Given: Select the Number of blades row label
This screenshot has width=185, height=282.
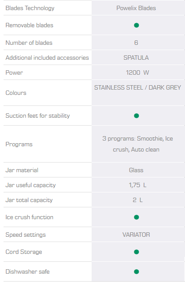Looking at the screenshot, I should pos(29,43).
